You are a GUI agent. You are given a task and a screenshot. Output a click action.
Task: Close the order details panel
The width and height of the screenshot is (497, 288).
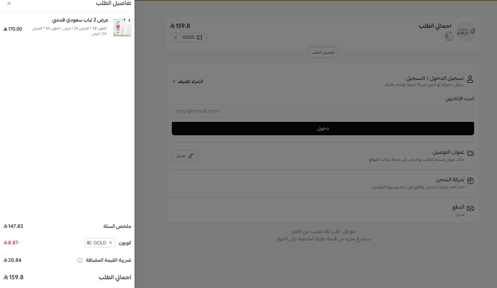click(9, 3)
